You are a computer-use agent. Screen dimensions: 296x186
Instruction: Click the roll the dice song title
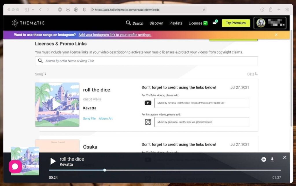click(x=97, y=90)
